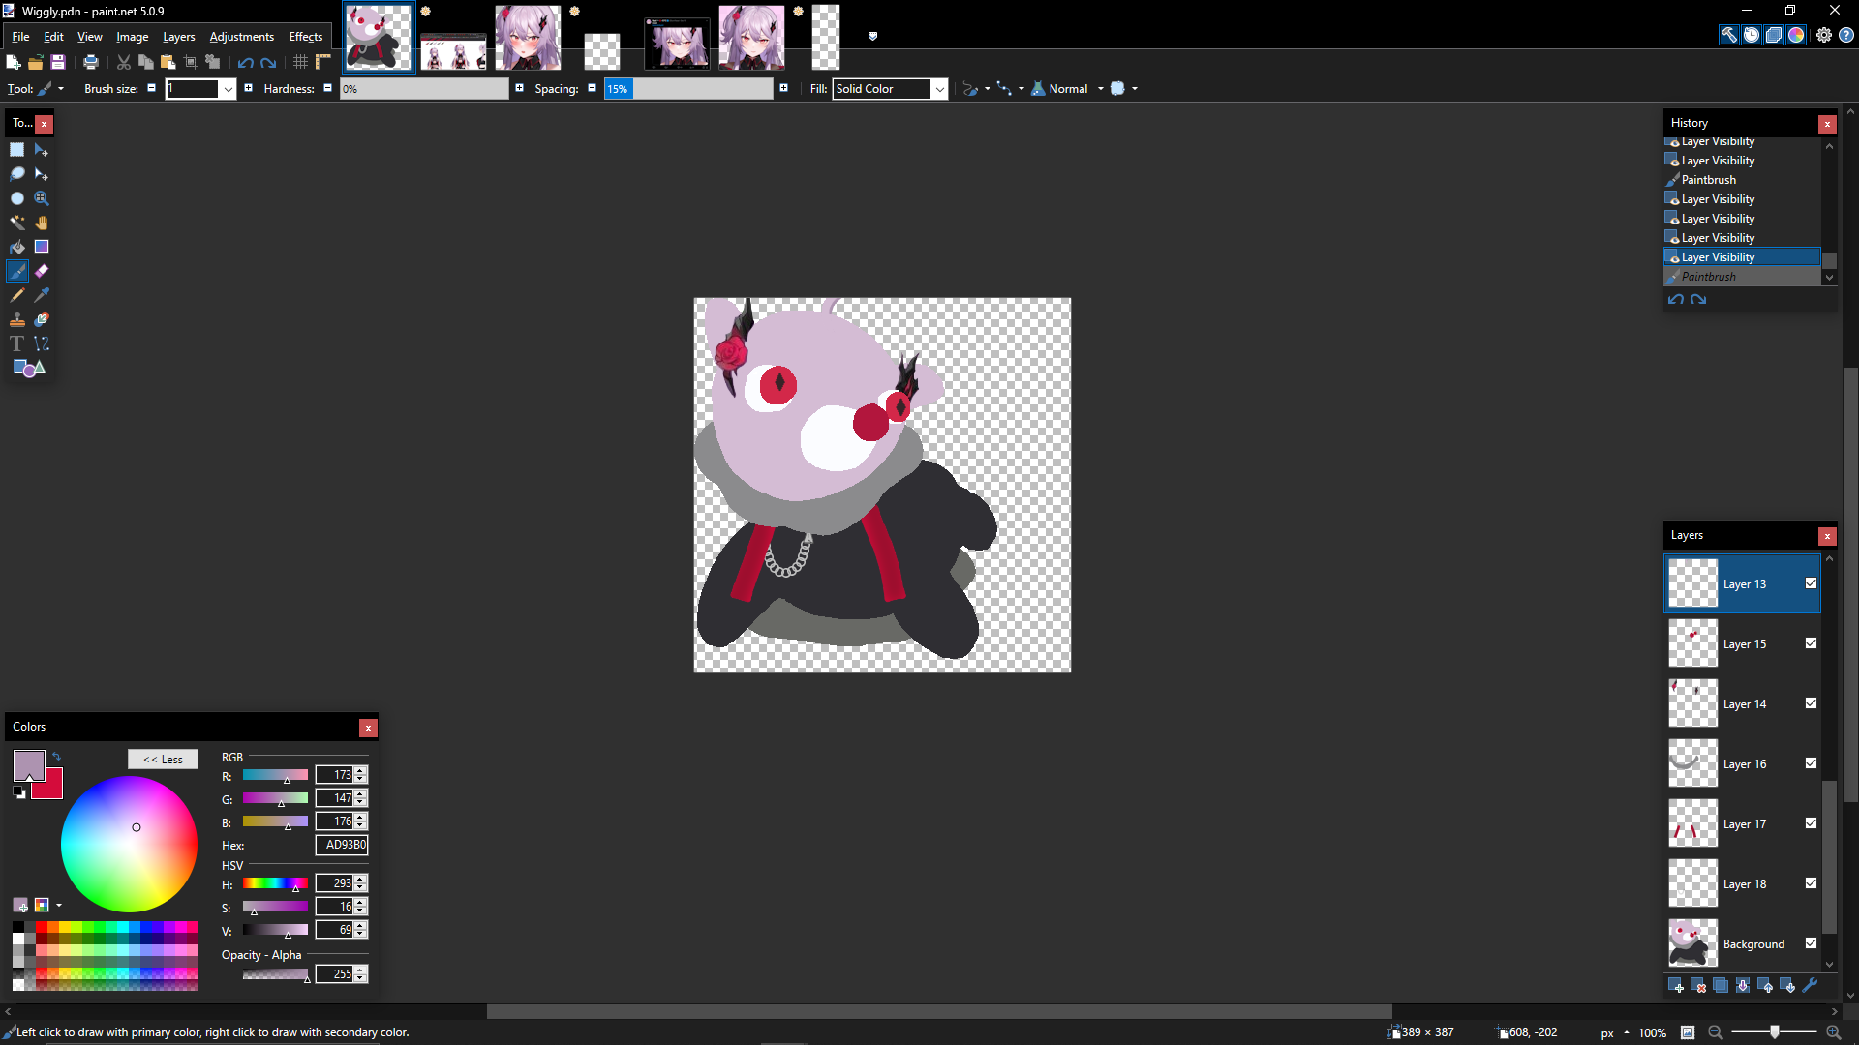Select the Color Picker eyedropper tool
Screen dimensions: 1859x1045
point(42,295)
